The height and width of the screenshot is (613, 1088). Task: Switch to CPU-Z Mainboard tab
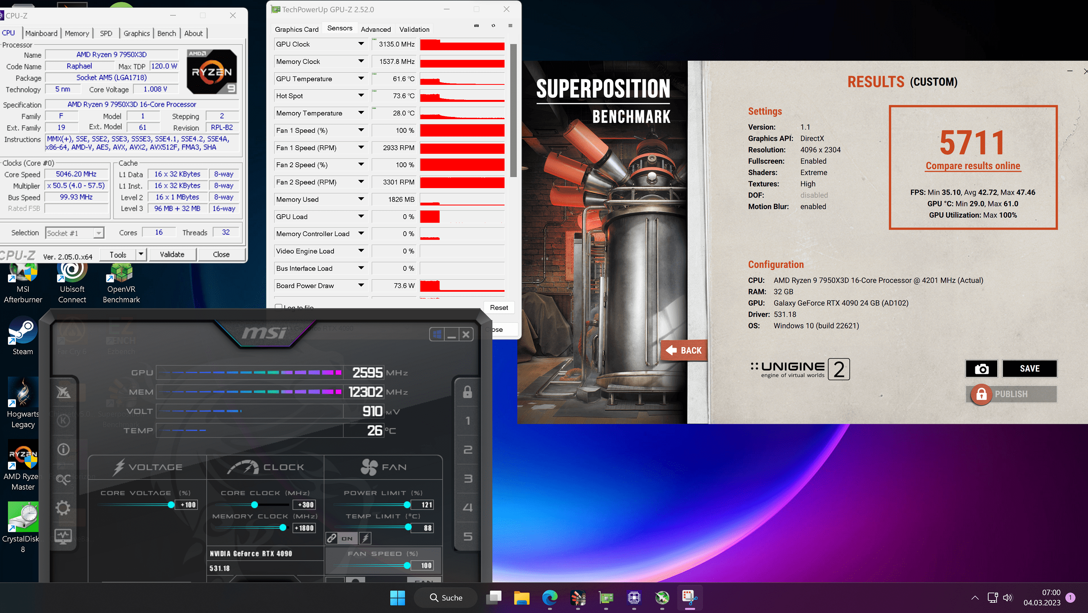point(41,33)
